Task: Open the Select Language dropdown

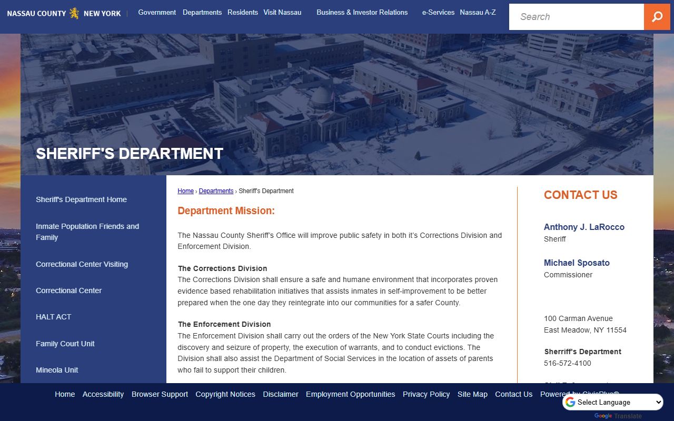Action: (x=613, y=403)
